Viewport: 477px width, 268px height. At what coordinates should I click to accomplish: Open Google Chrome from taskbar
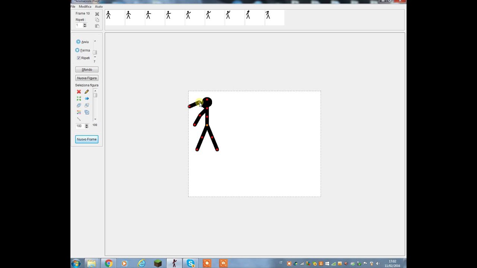[x=108, y=264]
